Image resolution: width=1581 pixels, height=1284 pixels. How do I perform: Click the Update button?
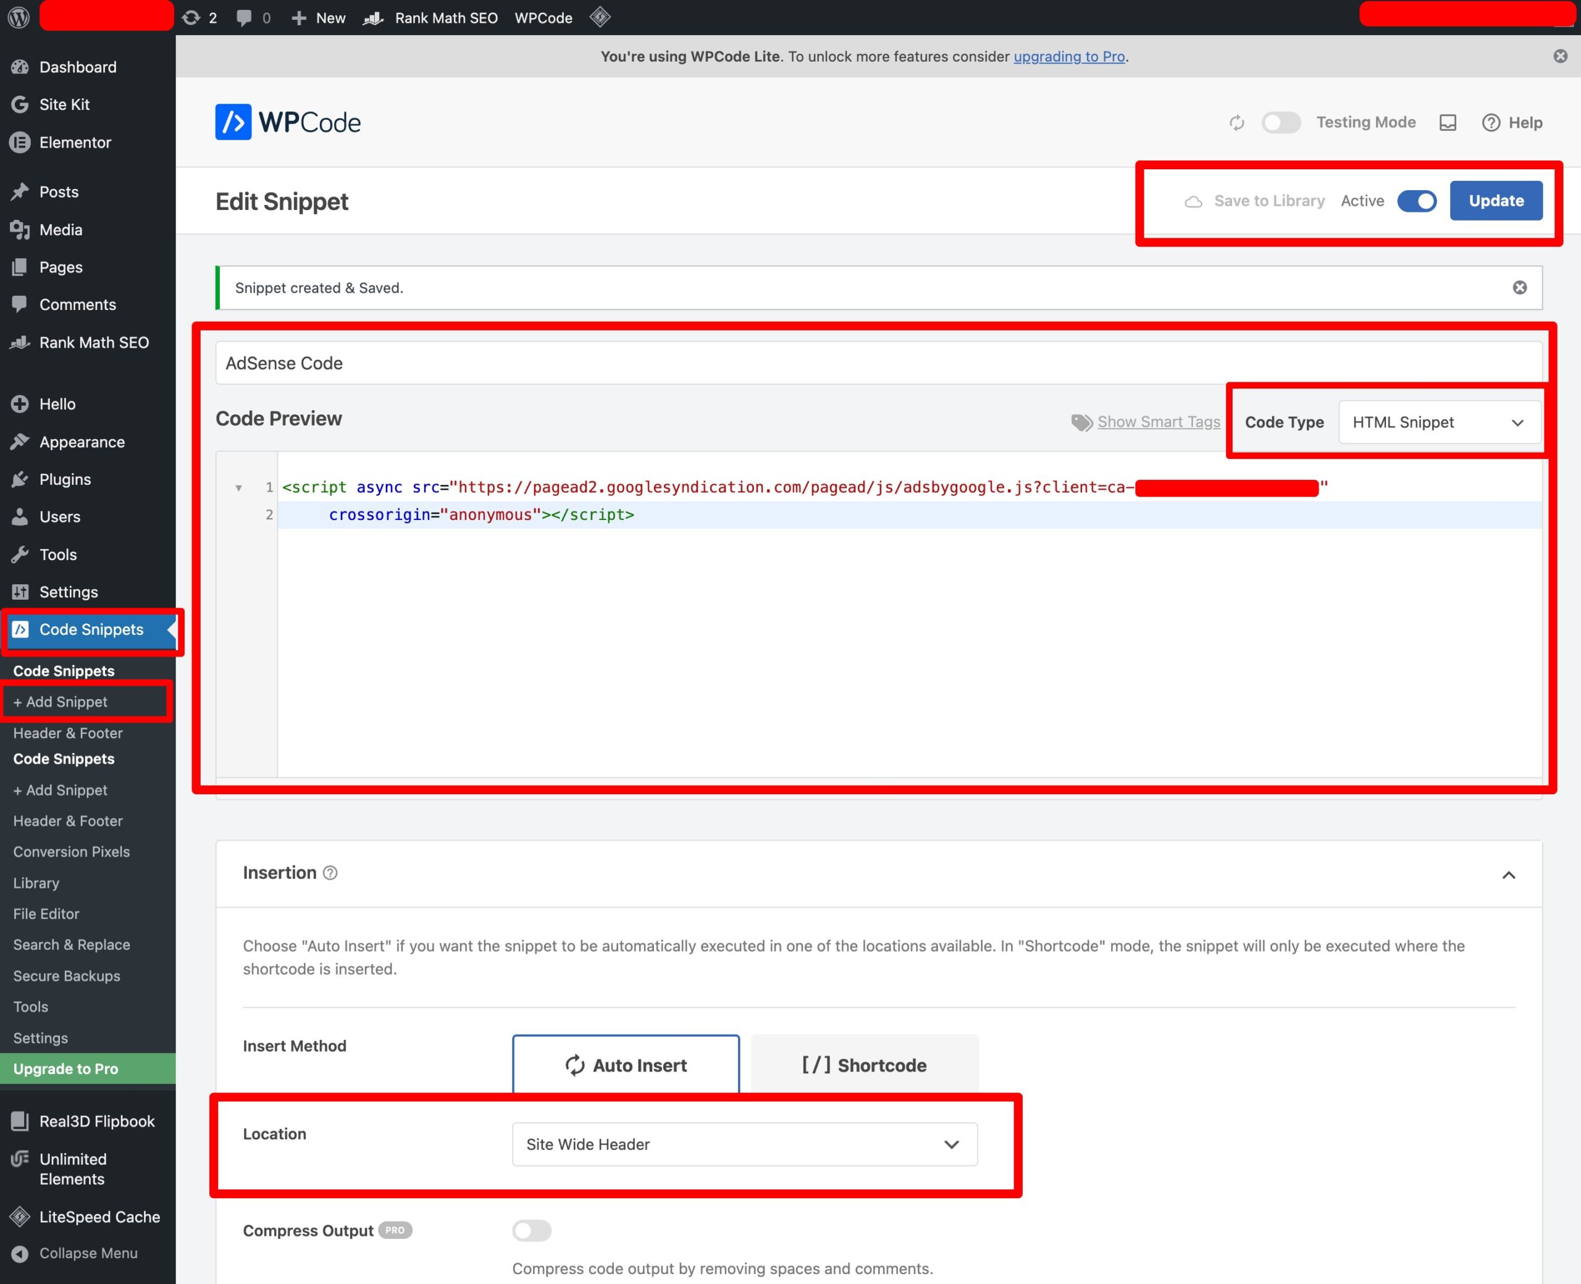tap(1496, 201)
